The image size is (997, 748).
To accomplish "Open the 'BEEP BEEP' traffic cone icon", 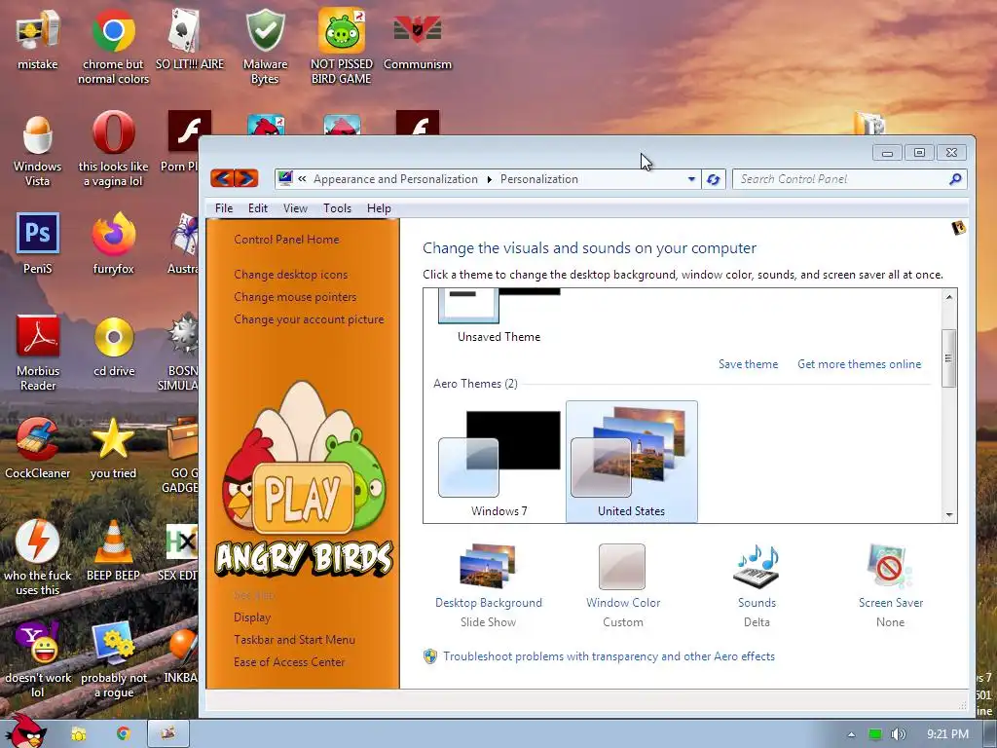I will (113, 542).
